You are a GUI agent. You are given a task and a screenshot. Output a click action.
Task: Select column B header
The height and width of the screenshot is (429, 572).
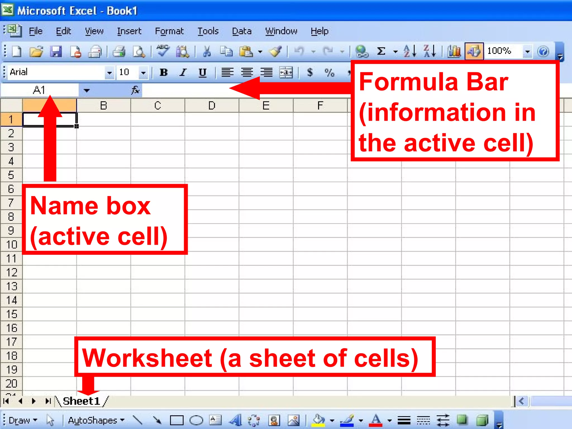pos(104,106)
